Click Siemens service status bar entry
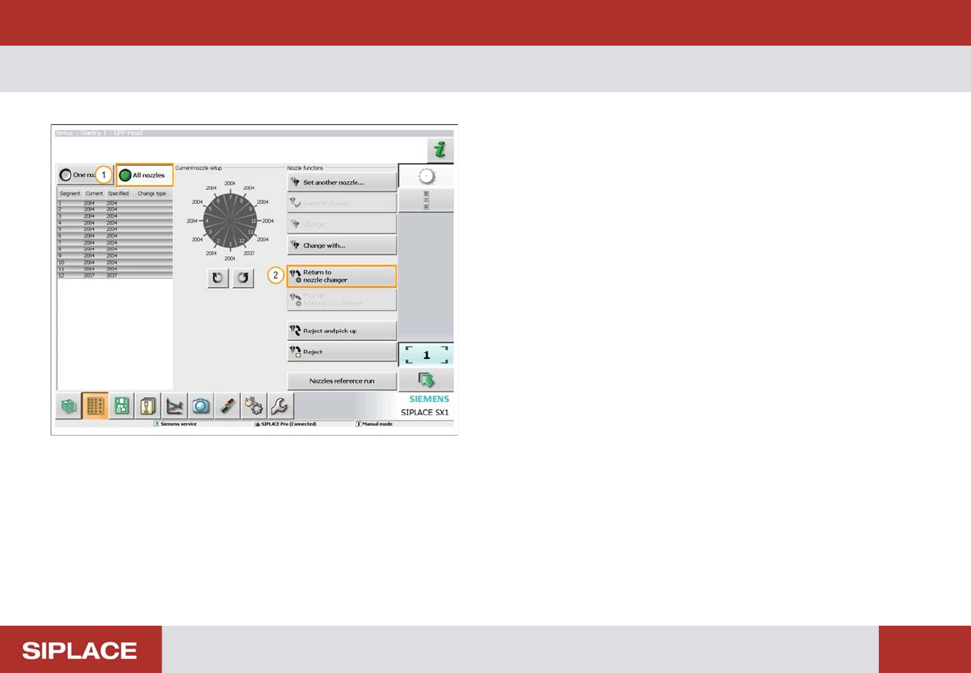Screen dimensions: 971x673 pyautogui.click(x=175, y=424)
